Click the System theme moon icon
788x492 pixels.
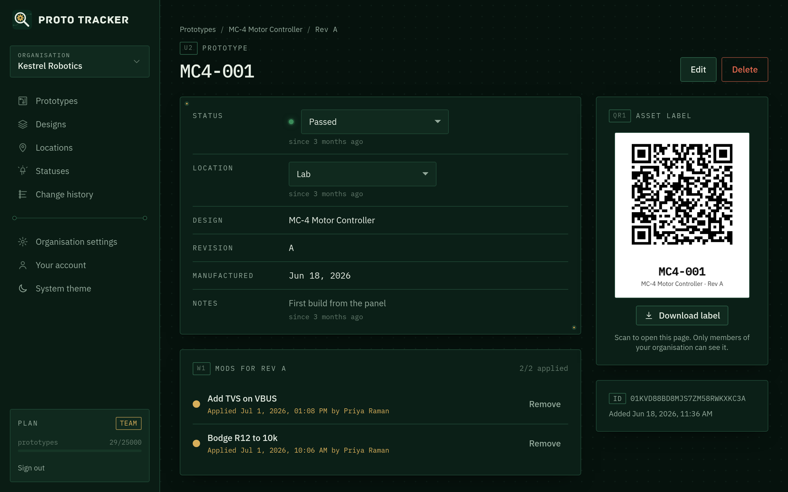(23, 288)
